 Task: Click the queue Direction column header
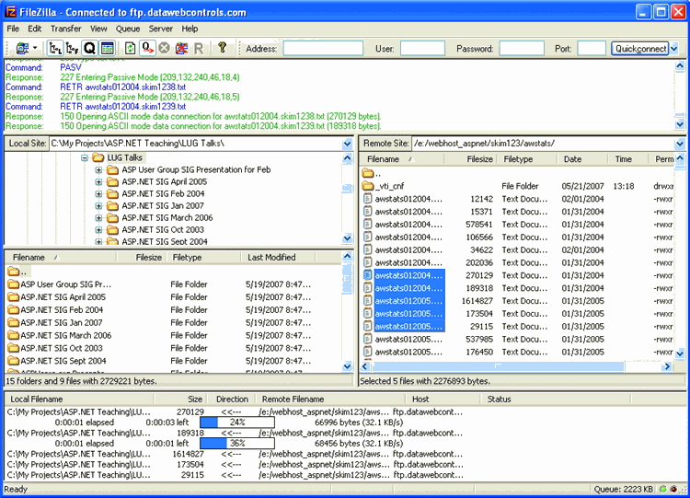(x=232, y=399)
